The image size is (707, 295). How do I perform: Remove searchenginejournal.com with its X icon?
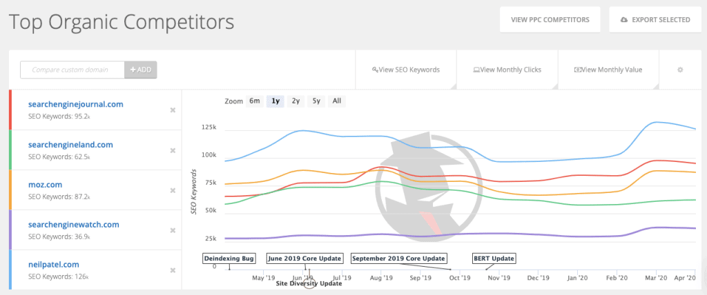(x=173, y=110)
